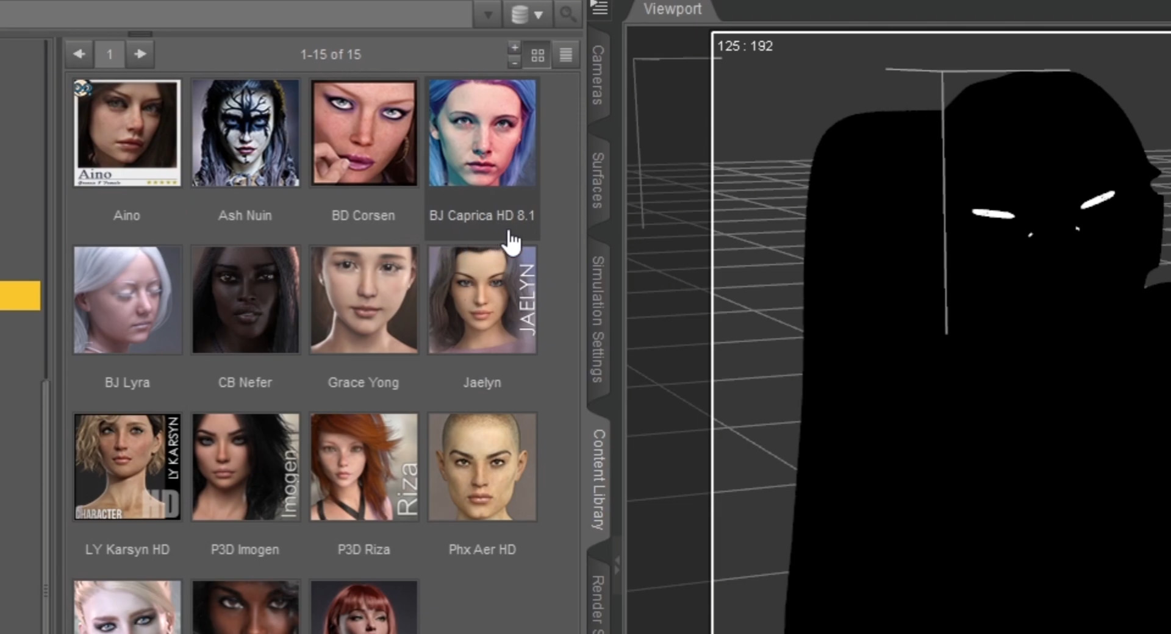
Task: Select the Aino character thumbnail
Action: [x=127, y=133]
